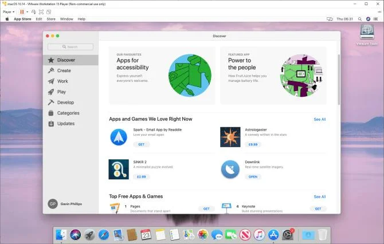Open the Downlink app icon
Screen dimensions: 384x244
[230, 170]
